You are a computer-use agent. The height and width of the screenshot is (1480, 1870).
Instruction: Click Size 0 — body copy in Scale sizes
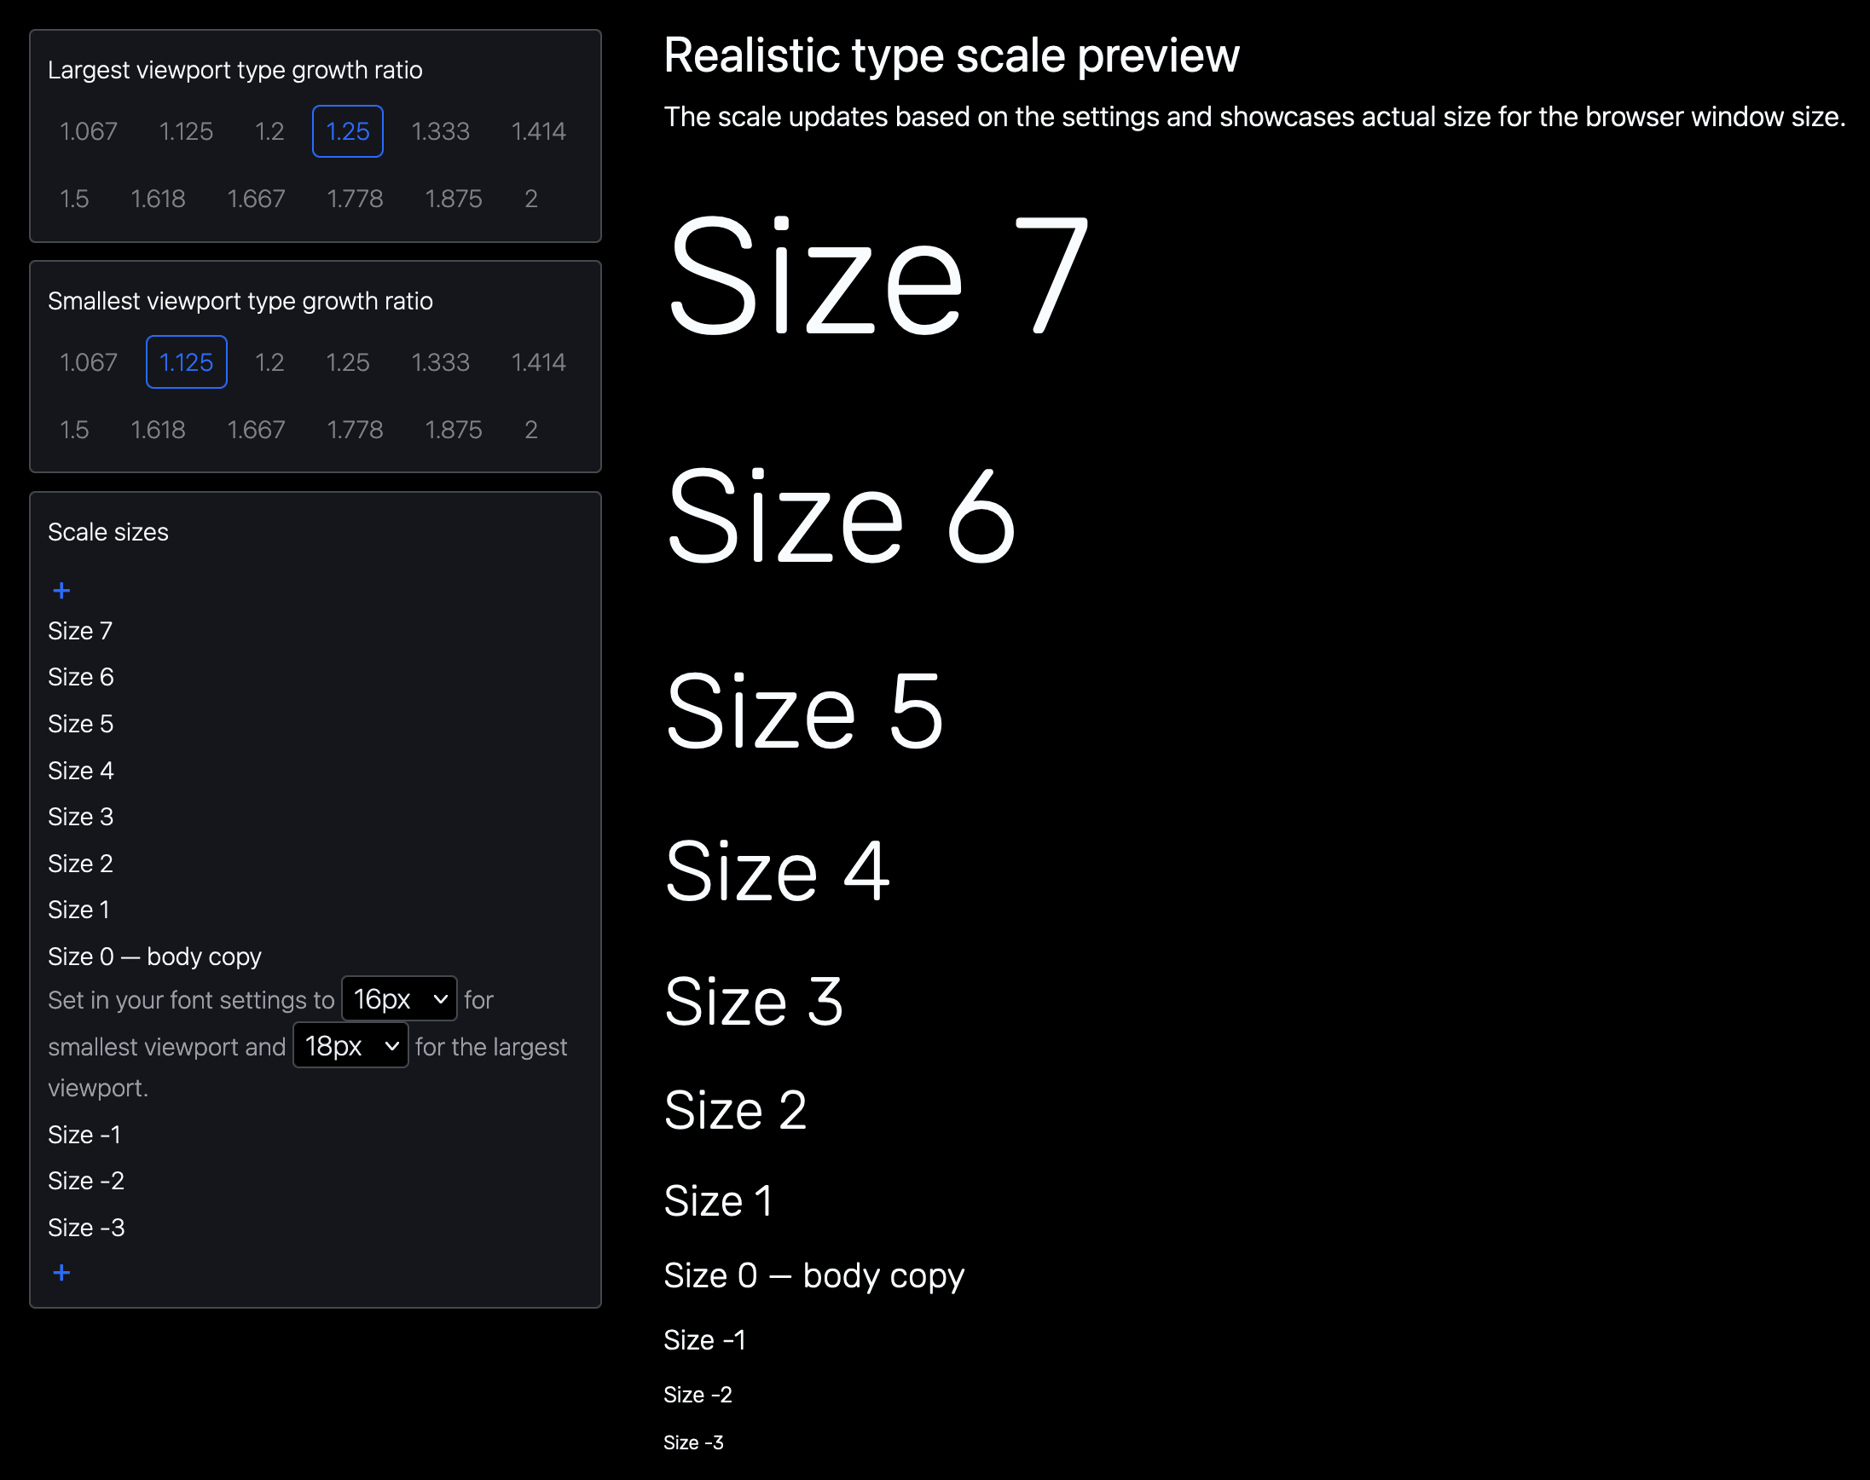[x=154, y=957]
